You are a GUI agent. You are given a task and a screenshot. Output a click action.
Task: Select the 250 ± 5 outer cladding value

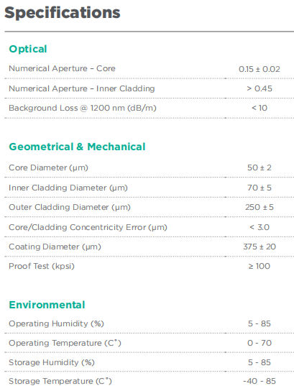(x=259, y=207)
